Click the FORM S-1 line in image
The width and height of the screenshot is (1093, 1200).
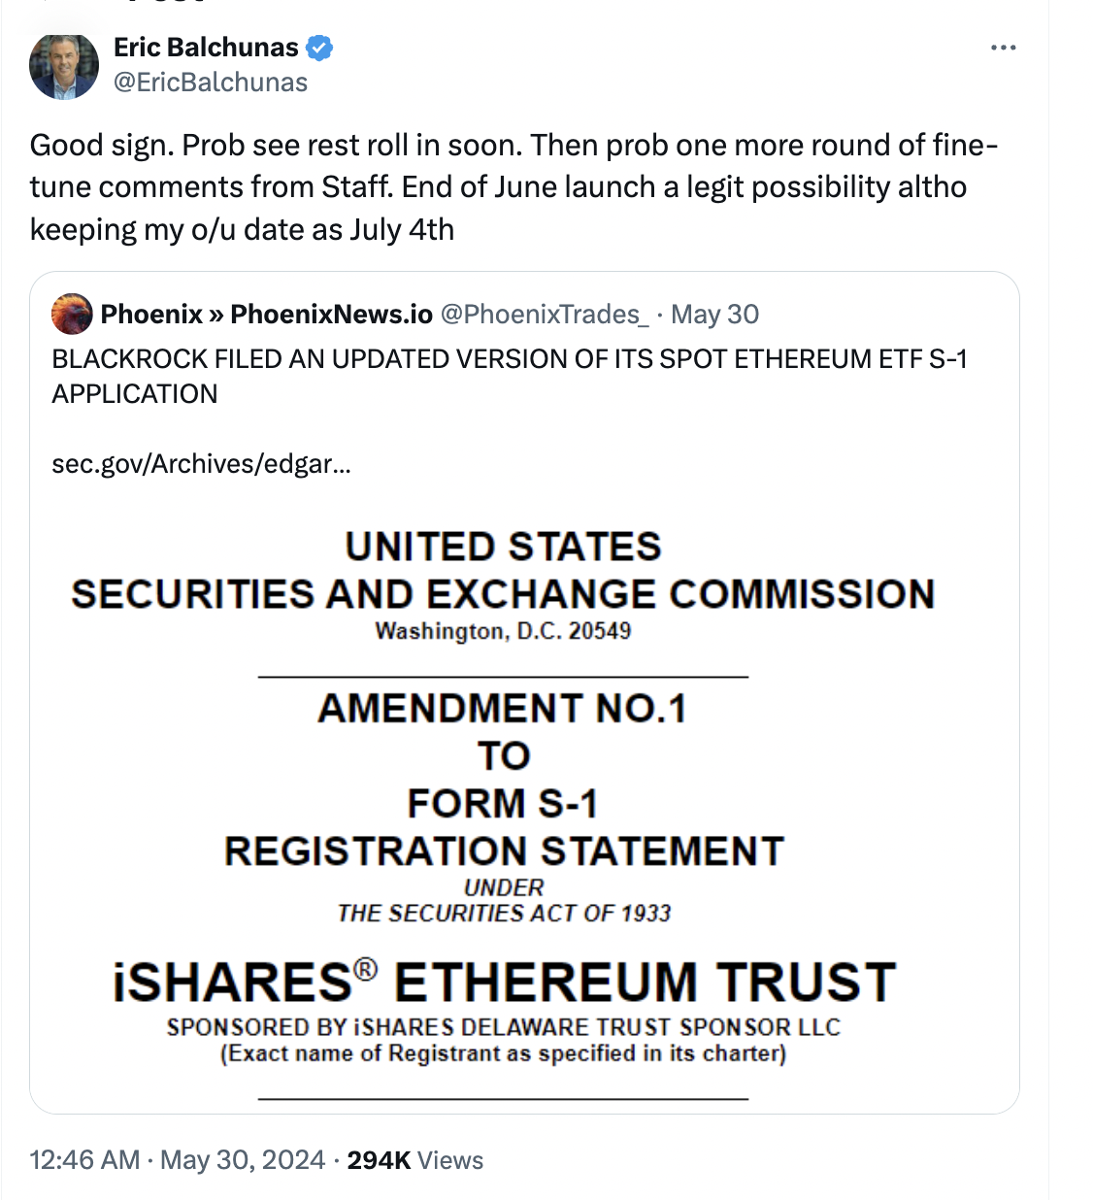(503, 804)
